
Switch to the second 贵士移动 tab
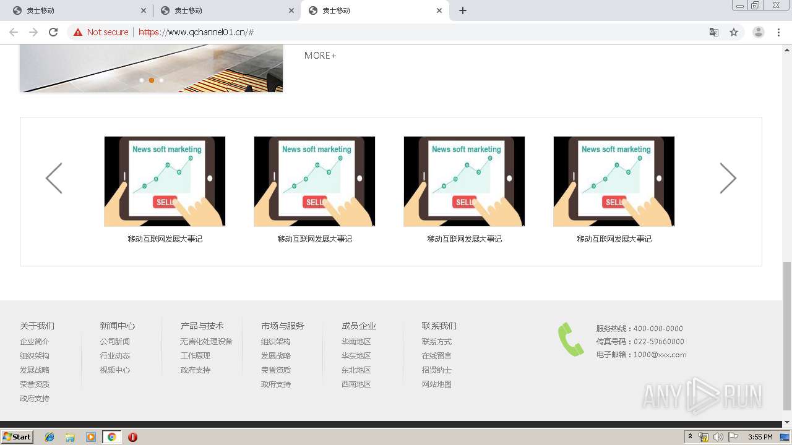(226, 11)
